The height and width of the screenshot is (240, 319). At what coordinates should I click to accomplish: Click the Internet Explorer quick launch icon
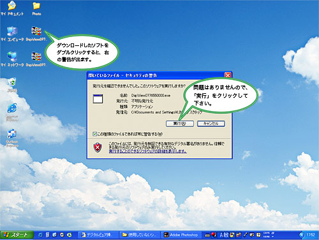click(x=40, y=235)
